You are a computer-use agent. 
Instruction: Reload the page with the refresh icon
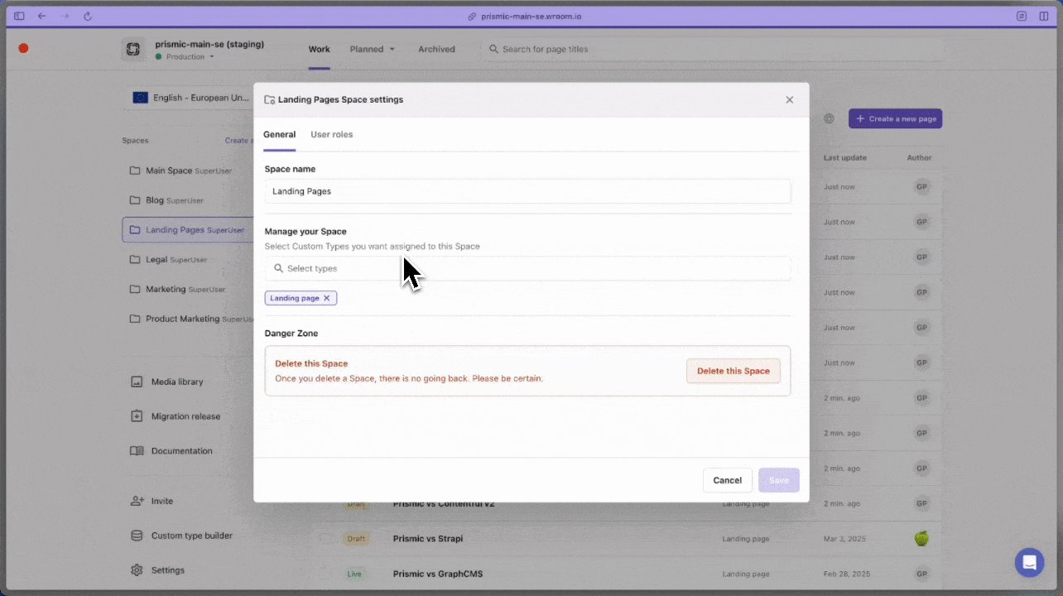tap(88, 16)
